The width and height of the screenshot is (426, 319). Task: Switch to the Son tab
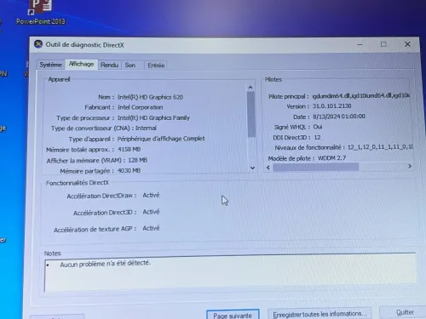(x=130, y=66)
